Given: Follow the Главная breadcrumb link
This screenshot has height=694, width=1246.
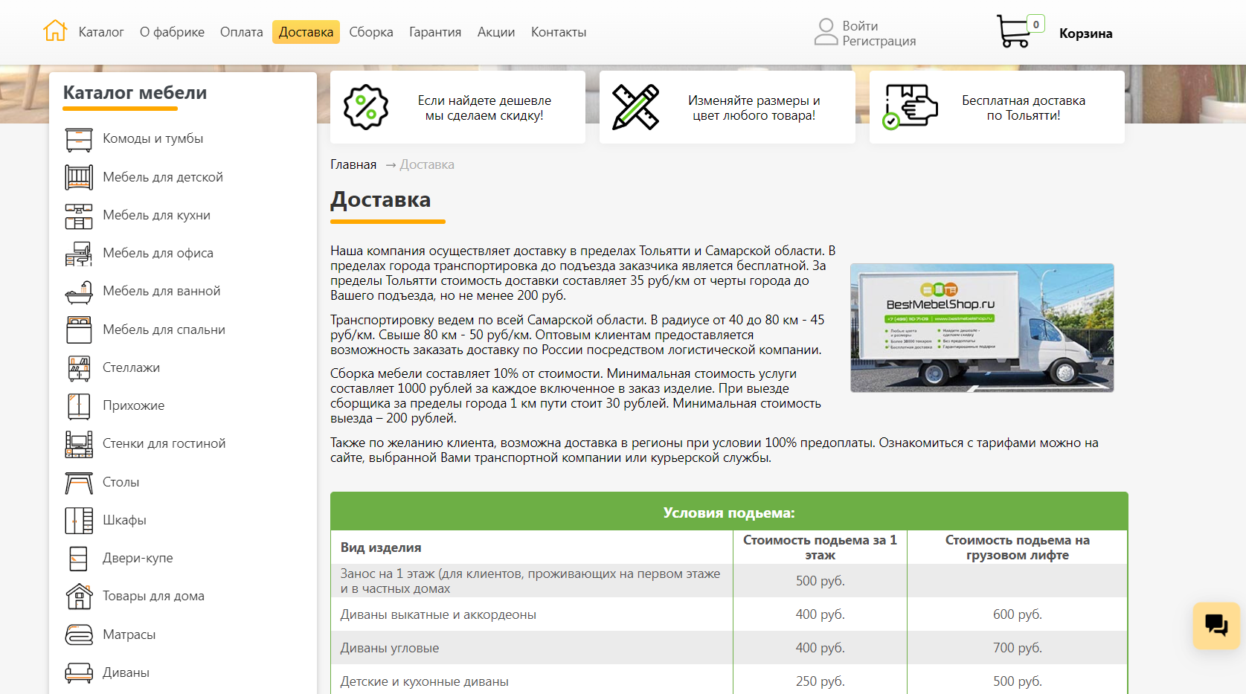Looking at the screenshot, I should point(353,164).
